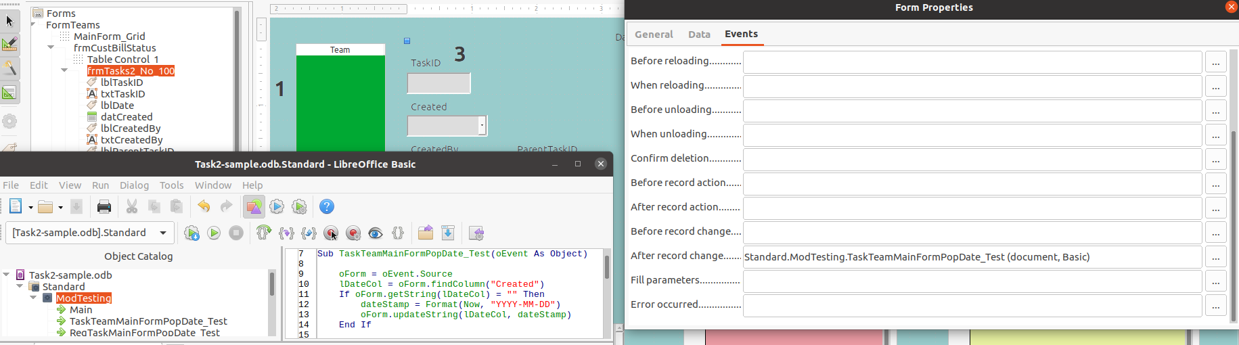Open the Select Module icon beside Select Macro
The image size is (1239, 345).
(299, 207)
